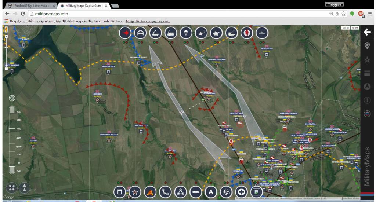Toggle red dot under helicopter icon
Viewport: 376px width, 202px height.
(x=203, y=43)
